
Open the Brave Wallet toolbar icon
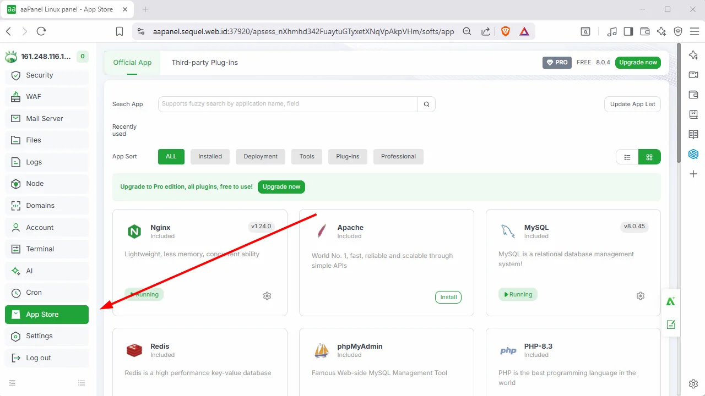pyautogui.click(x=644, y=31)
